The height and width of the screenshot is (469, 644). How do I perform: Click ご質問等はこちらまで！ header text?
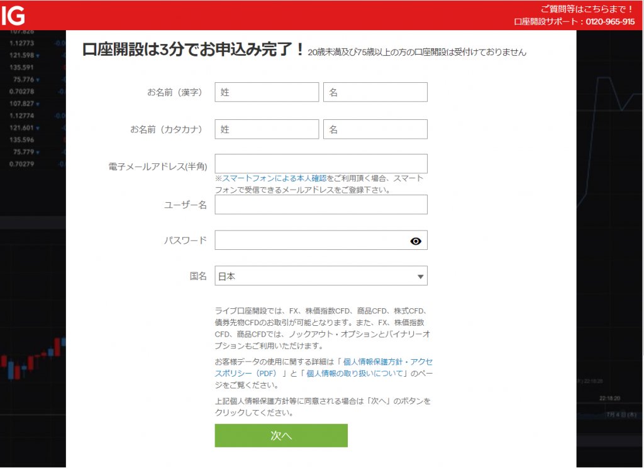click(587, 9)
